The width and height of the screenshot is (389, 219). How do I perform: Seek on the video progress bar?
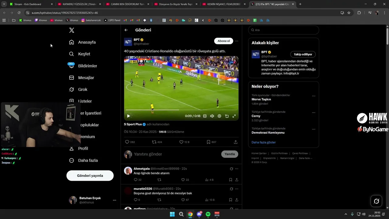pos(181,110)
